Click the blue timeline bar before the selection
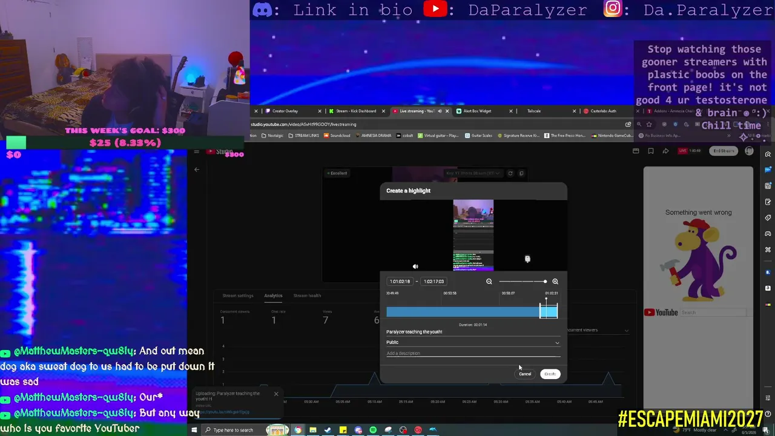Image resolution: width=775 pixels, height=436 pixels. (463, 311)
